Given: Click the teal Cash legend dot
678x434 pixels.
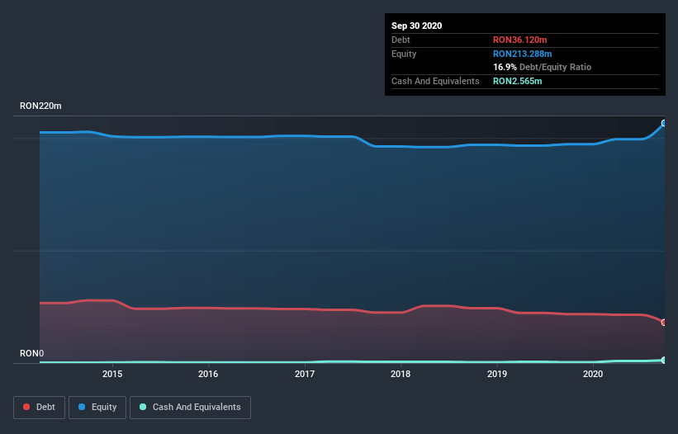Looking at the screenshot, I should point(143,407).
